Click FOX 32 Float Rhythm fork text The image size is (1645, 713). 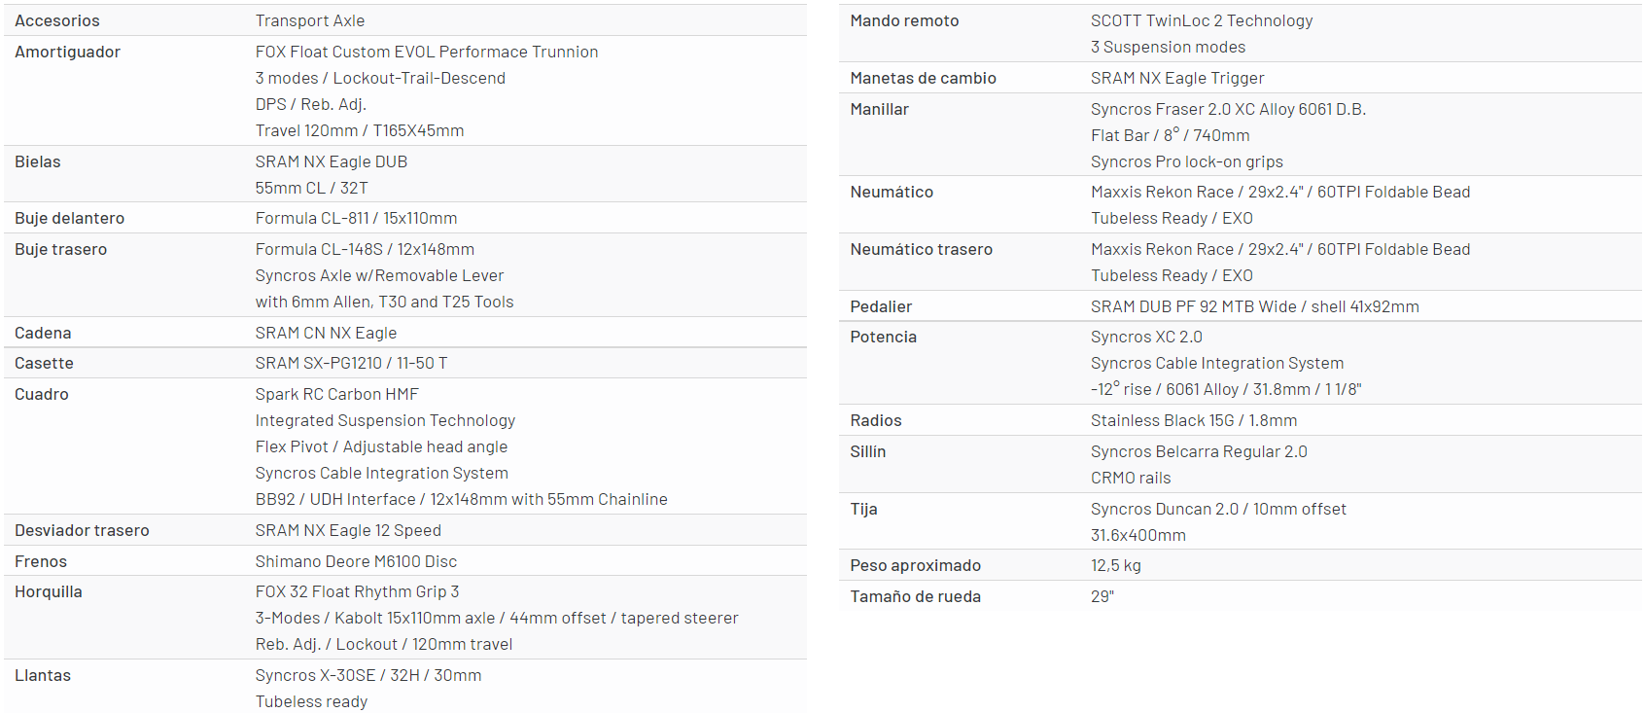357,591
